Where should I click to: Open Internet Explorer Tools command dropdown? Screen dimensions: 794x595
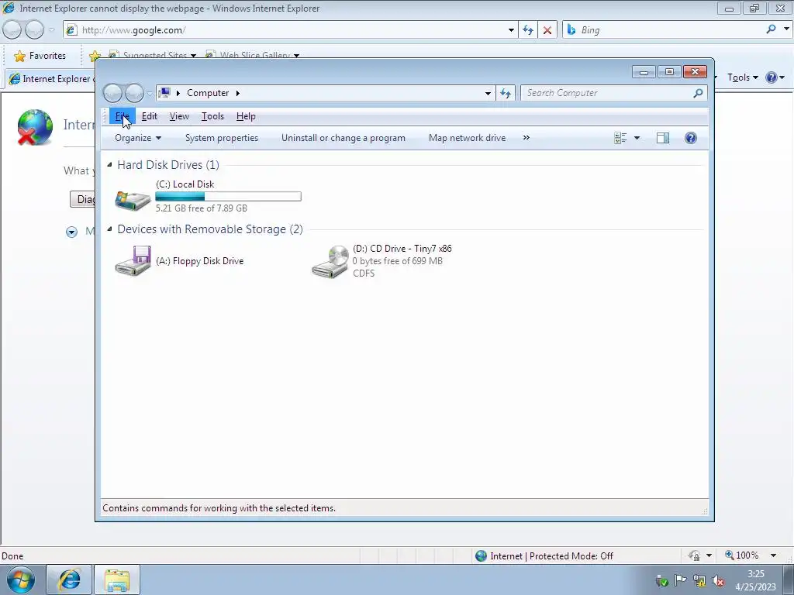coord(743,77)
